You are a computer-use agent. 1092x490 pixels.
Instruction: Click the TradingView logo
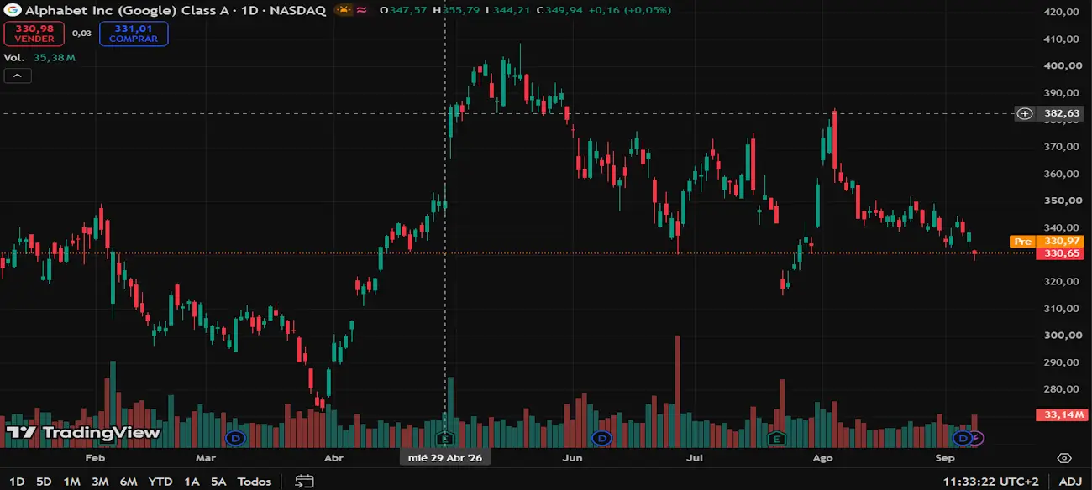coord(83,433)
